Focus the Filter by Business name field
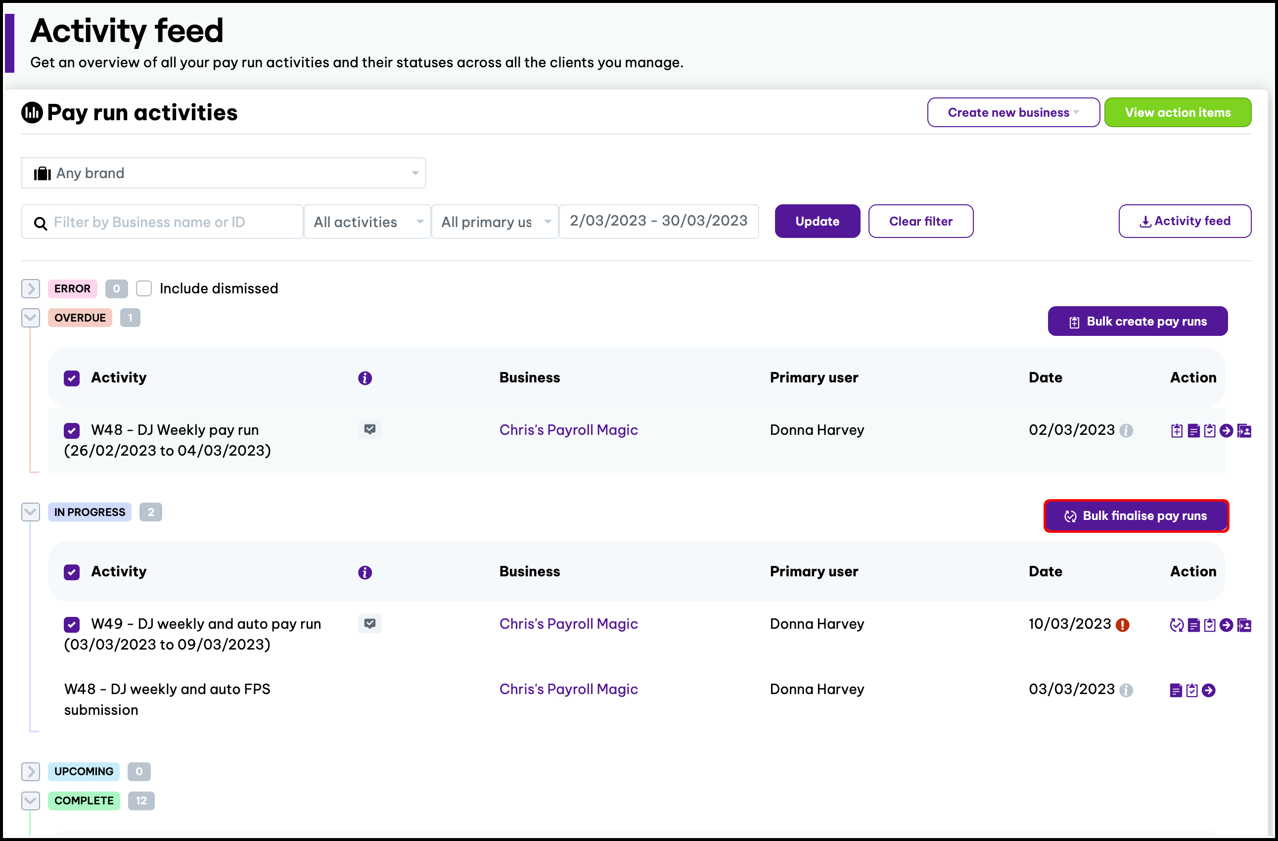This screenshot has width=1278, height=841. pyautogui.click(x=162, y=221)
